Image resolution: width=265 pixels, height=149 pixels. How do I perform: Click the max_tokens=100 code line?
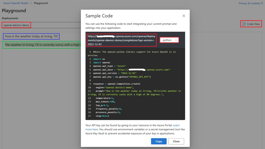tap(106, 102)
